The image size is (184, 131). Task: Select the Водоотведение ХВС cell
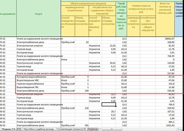39,80
